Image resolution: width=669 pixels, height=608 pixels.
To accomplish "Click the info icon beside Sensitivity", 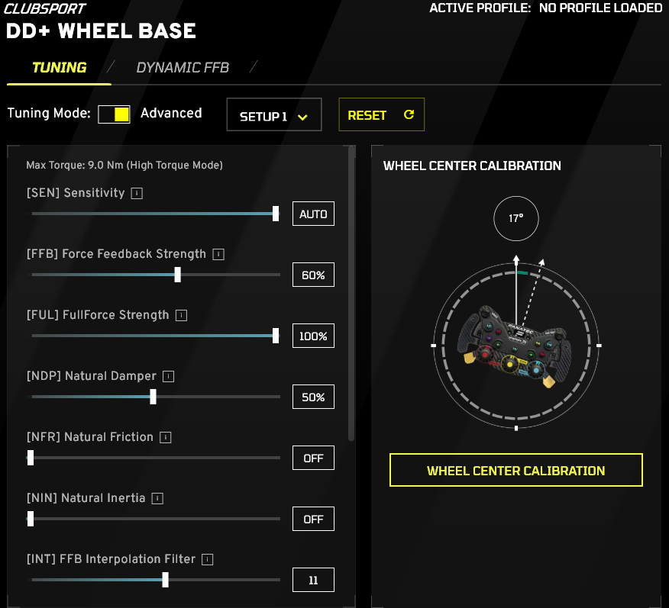I will pyautogui.click(x=137, y=194).
